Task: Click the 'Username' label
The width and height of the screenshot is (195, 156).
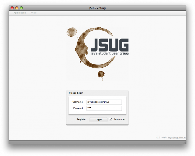Action: (78, 102)
